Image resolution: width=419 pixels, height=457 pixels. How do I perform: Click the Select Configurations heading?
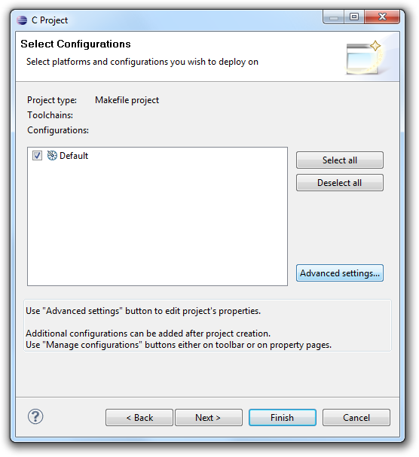(75, 44)
